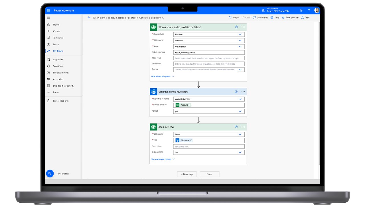Click the Source entity id field
The height and width of the screenshot is (205, 365).
[209, 105]
